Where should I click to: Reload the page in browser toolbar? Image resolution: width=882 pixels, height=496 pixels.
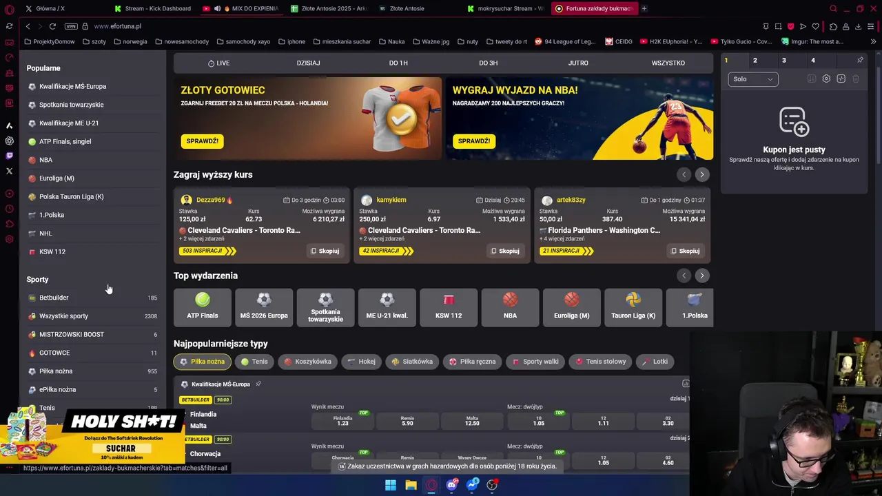(x=52, y=26)
